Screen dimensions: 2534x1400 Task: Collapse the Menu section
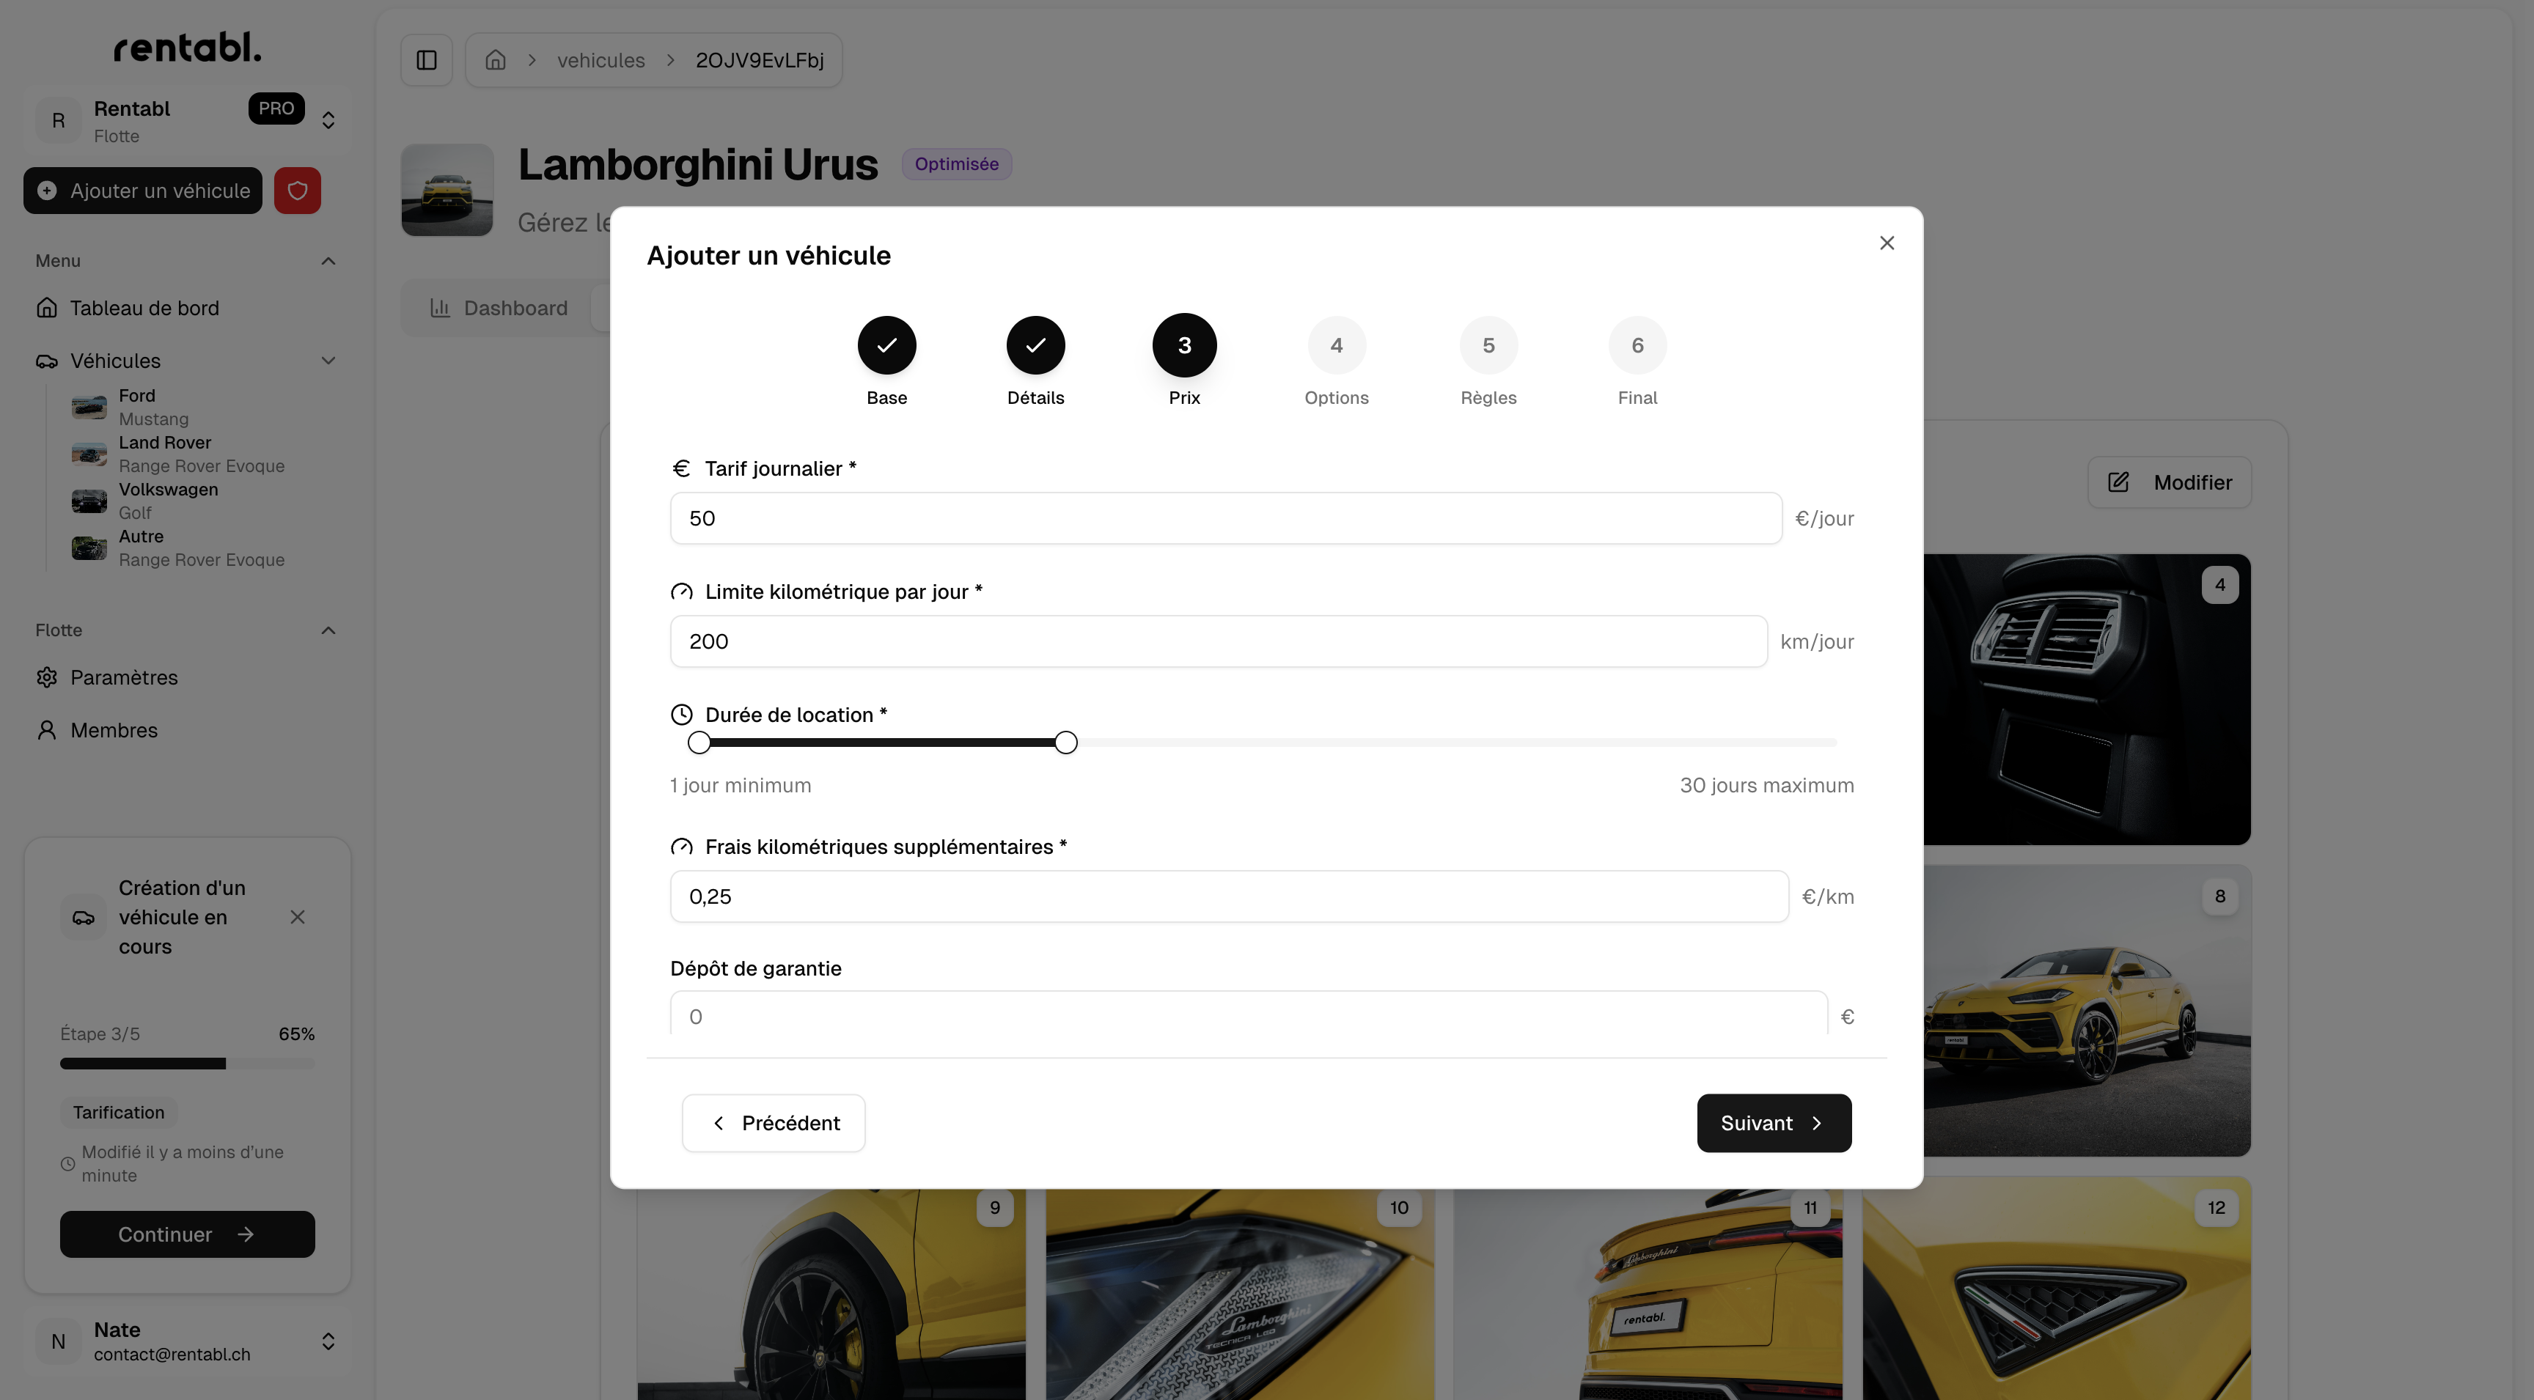[x=328, y=260]
